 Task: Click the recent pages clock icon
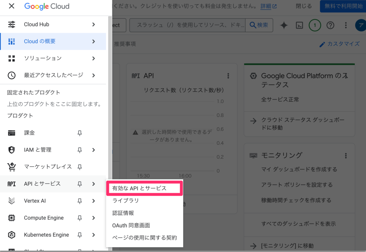click(12, 75)
